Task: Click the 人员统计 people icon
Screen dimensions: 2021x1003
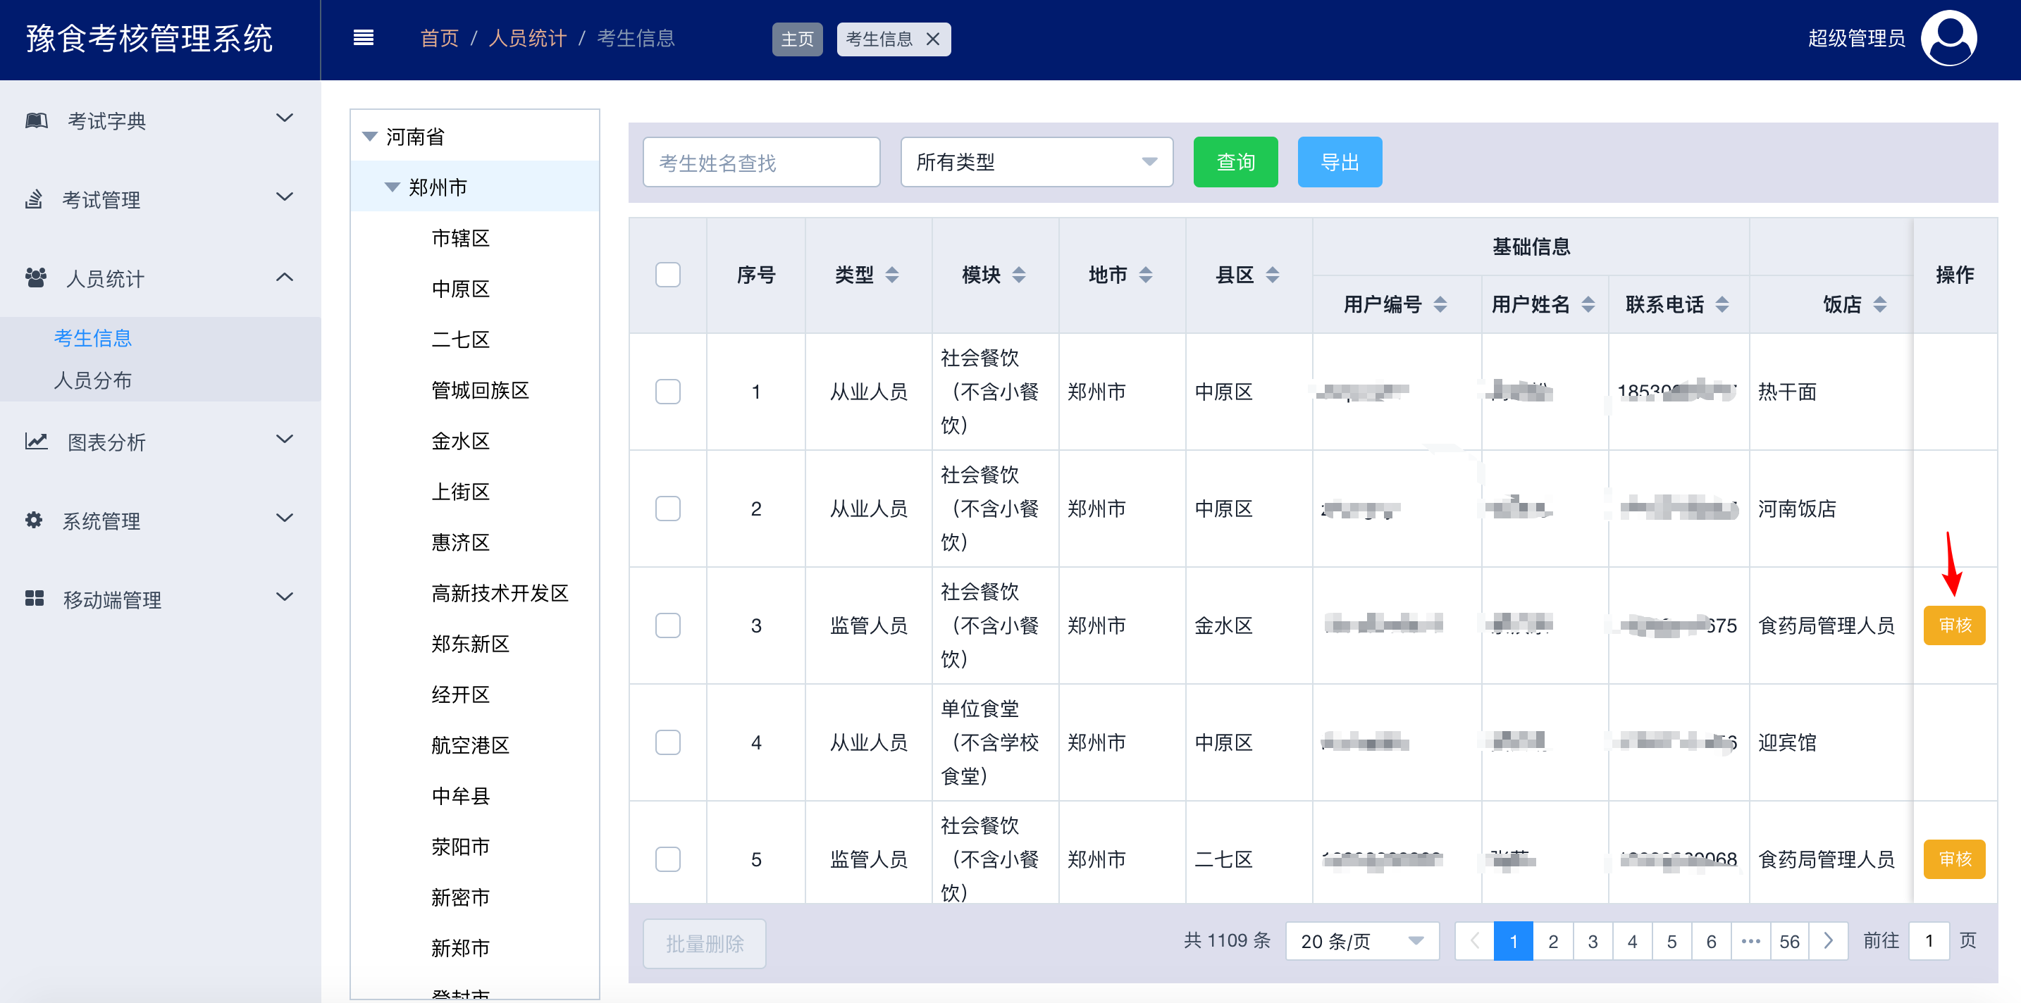Action: point(35,276)
